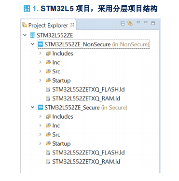The image size is (179, 181).
Task: Click the Collapse All icon in Project Explorer
Action: pos(123,24)
